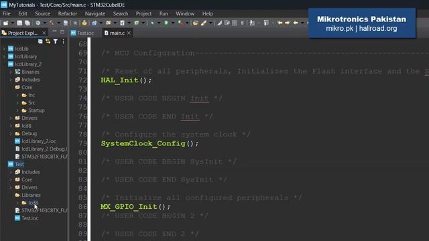Image resolution: width=429 pixels, height=241 pixels.
Task: Open Navigate menu
Action: point(95,13)
